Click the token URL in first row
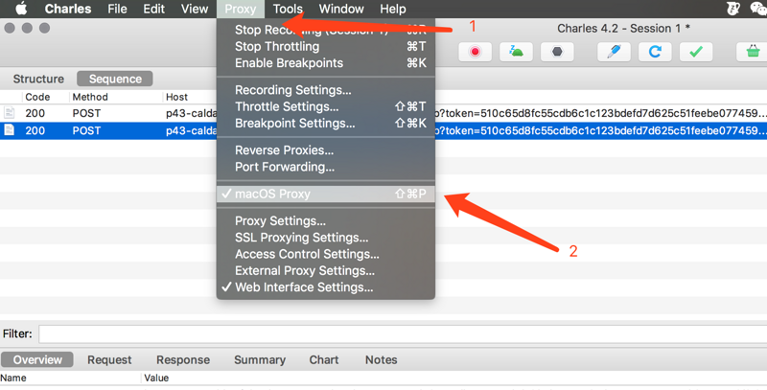 pyautogui.click(x=601, y=113)
